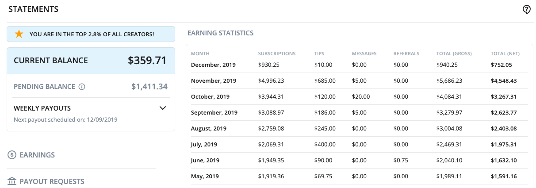Open the help question mark icon

526,9
